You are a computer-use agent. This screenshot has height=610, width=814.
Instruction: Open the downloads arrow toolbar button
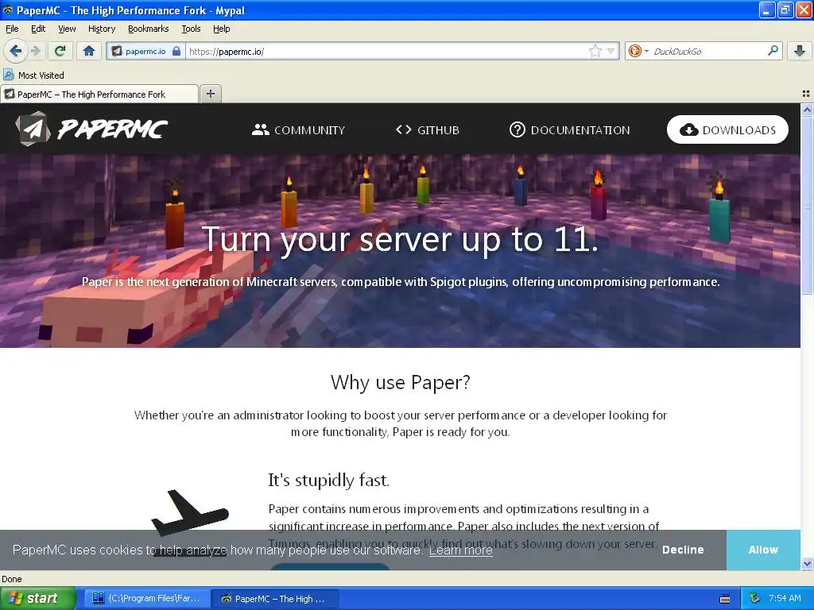[799, 51]
